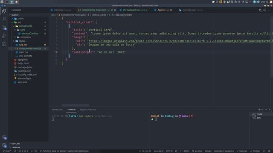Open editor more actions menu
This screenshot has height=153, width=273.
269,10
